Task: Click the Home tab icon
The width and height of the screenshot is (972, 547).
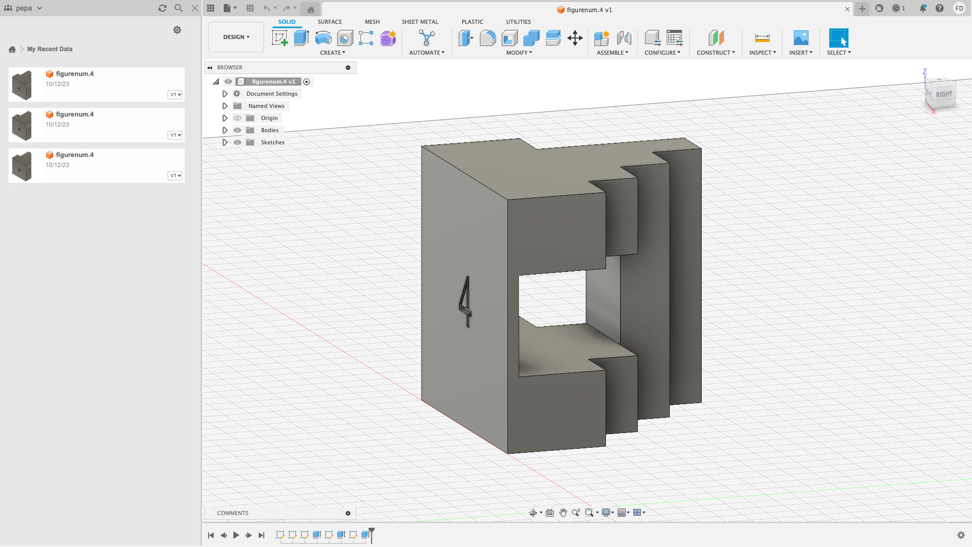Action: tap(311, 10)
